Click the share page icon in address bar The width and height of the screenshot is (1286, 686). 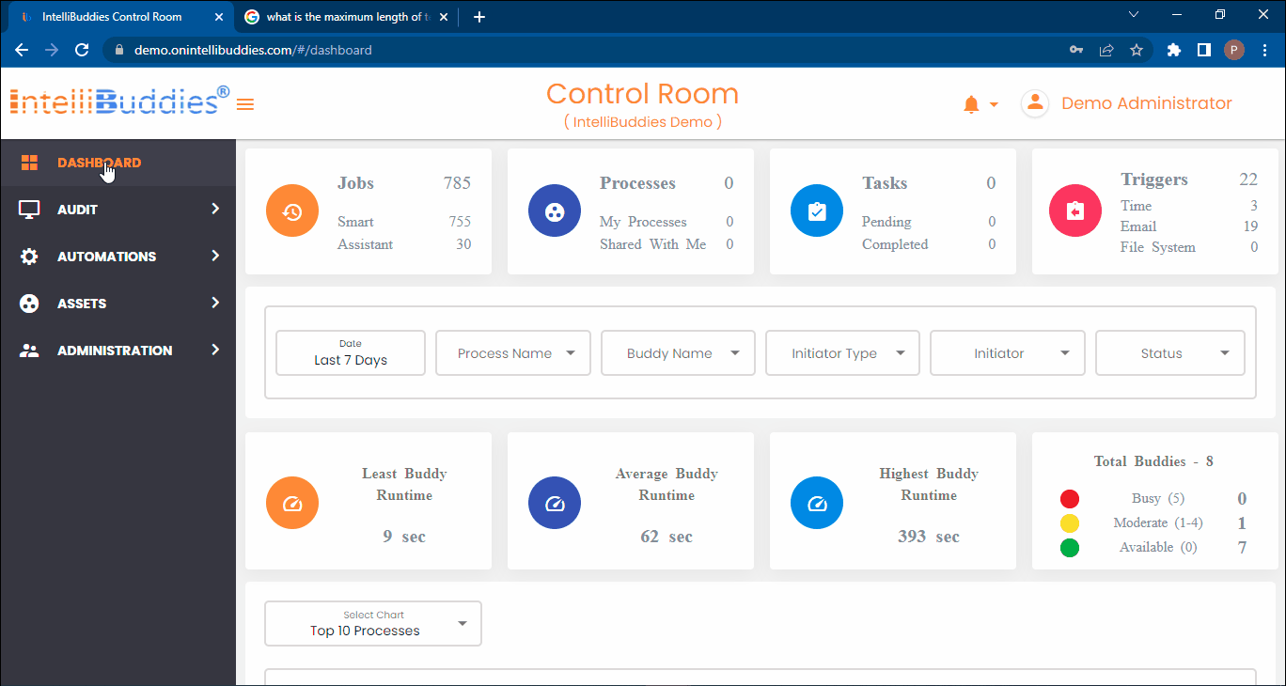coord(1106,50)
